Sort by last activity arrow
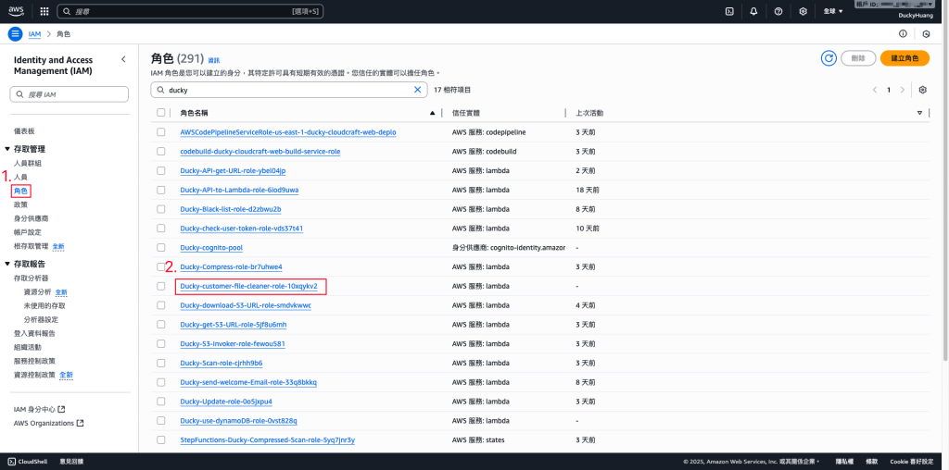The height and width of the screenshot is (470, 949). point(920,113)
